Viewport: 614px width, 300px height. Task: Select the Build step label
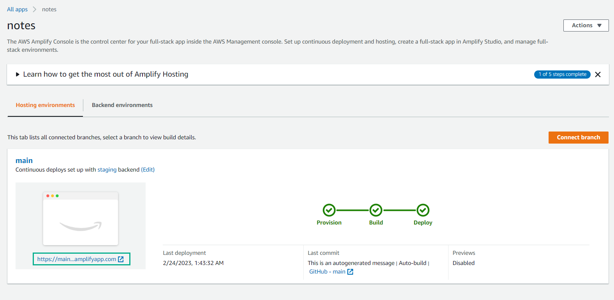point(376,223)
